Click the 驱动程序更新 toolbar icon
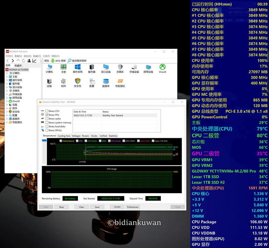This screenshot has width=269, height=248. 70,61
